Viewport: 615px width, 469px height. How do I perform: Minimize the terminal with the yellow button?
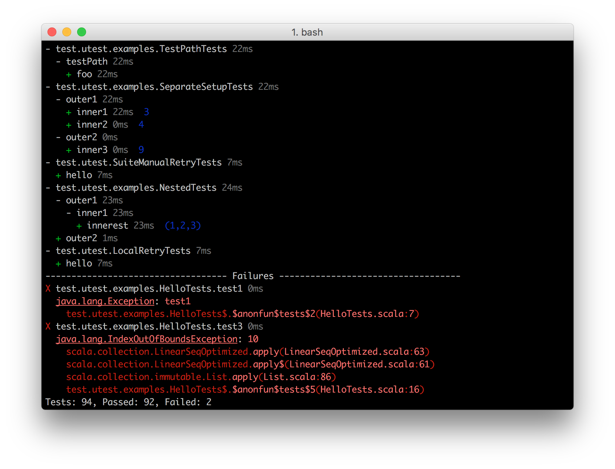66,32
